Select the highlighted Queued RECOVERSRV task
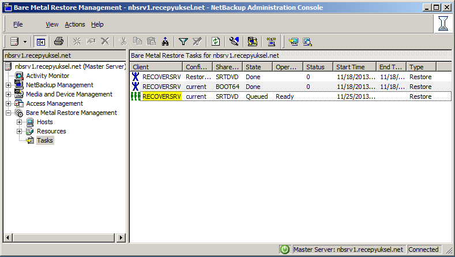The image size is (455, 257). coord(291,96)
